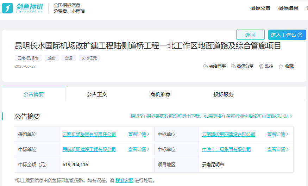The height and width of the screenshot is (186, 308).
Task: Open the 招标结果 menu item
Action: (x=288, y=8)
